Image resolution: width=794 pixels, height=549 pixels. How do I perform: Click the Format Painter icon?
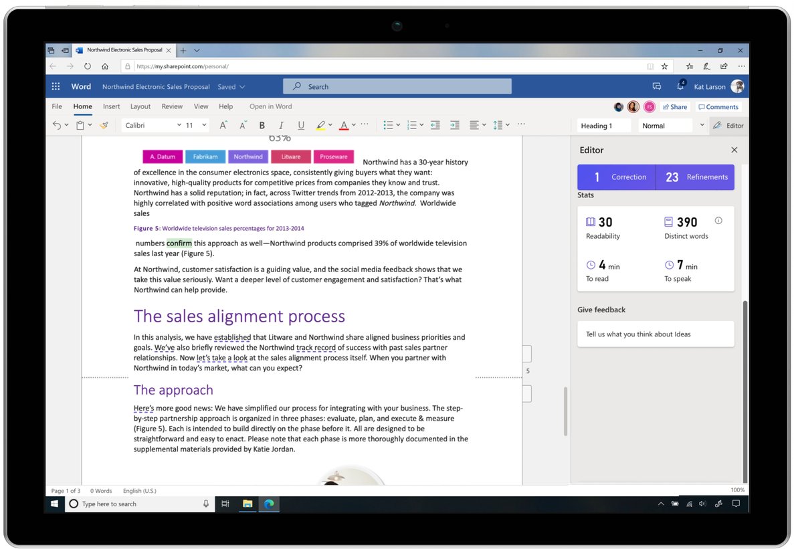pos(104,124)
